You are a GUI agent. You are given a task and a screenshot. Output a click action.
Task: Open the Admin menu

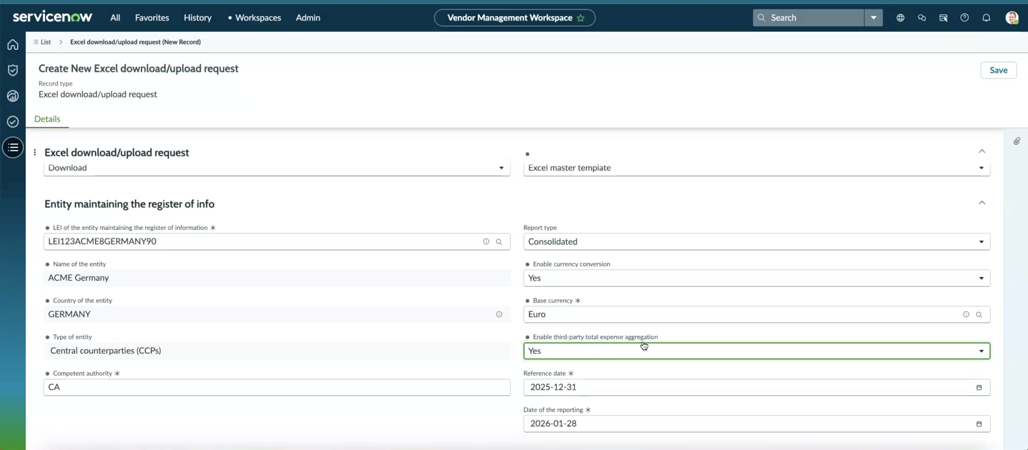pos(308,18)
